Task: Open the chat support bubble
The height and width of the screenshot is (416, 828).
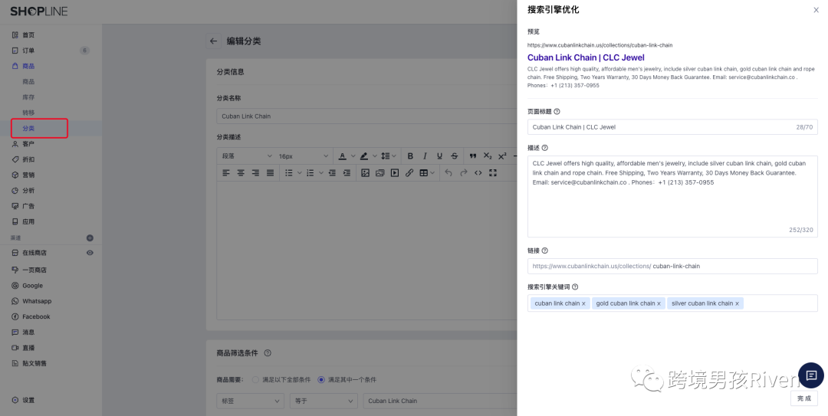Action: (x=811, y=375)
